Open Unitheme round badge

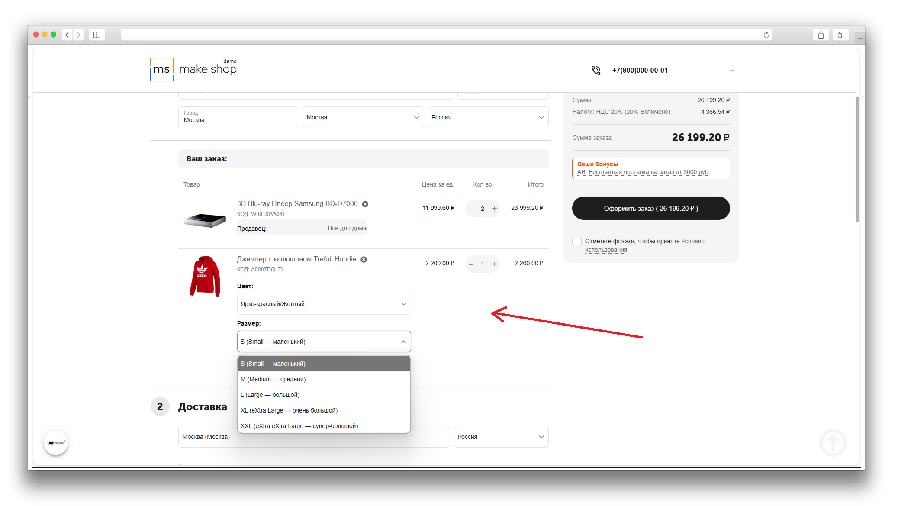click(56, 443)
